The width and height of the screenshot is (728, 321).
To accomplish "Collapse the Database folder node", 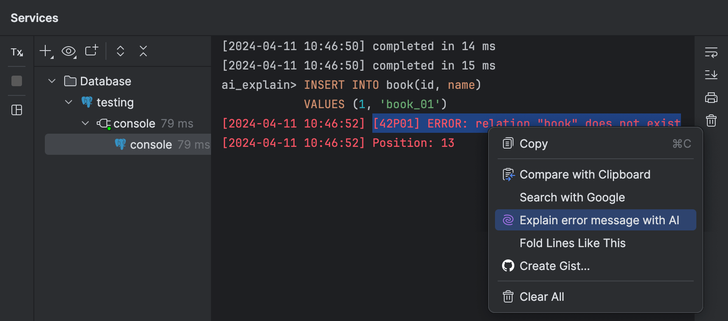I will pyautogui.click(x=51, y=81).
